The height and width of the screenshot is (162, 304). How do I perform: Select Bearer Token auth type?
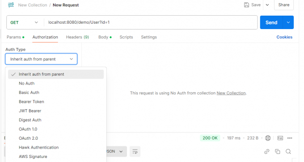coord(56,102)
